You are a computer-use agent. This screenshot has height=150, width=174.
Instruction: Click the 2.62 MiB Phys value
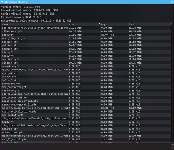107,139
